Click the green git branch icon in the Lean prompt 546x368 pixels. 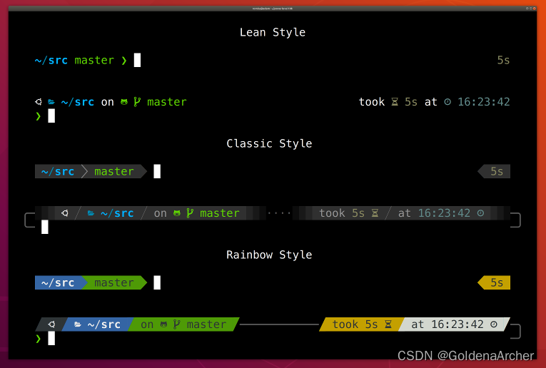137,101
